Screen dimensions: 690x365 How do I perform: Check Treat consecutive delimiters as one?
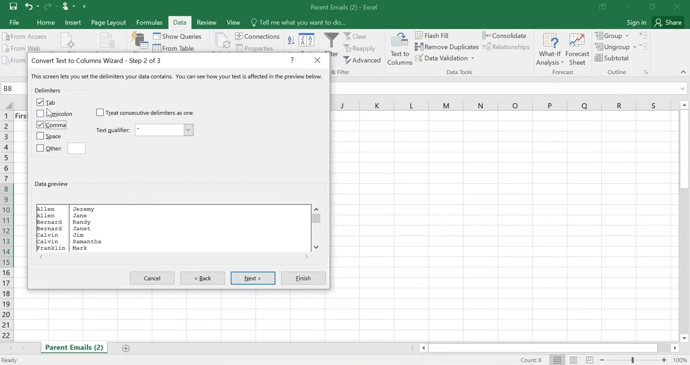click(x=100, y=112)
